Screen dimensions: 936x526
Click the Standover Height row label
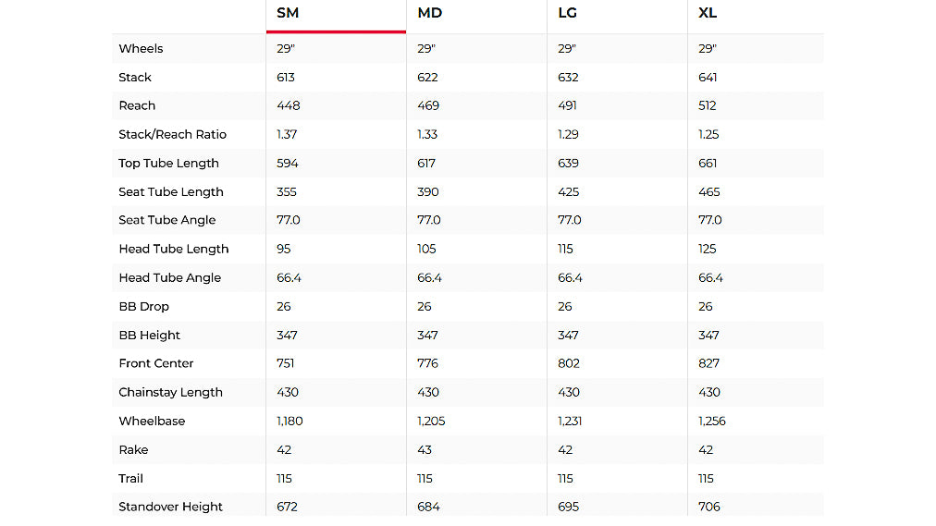[x=170, y=508]
